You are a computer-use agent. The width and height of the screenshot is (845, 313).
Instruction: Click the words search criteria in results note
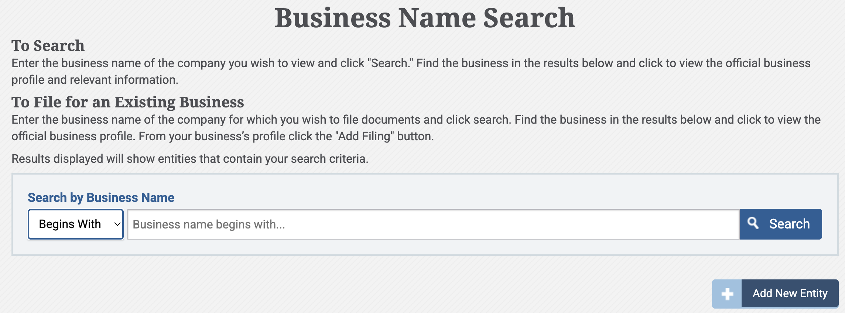click(329, 159)
